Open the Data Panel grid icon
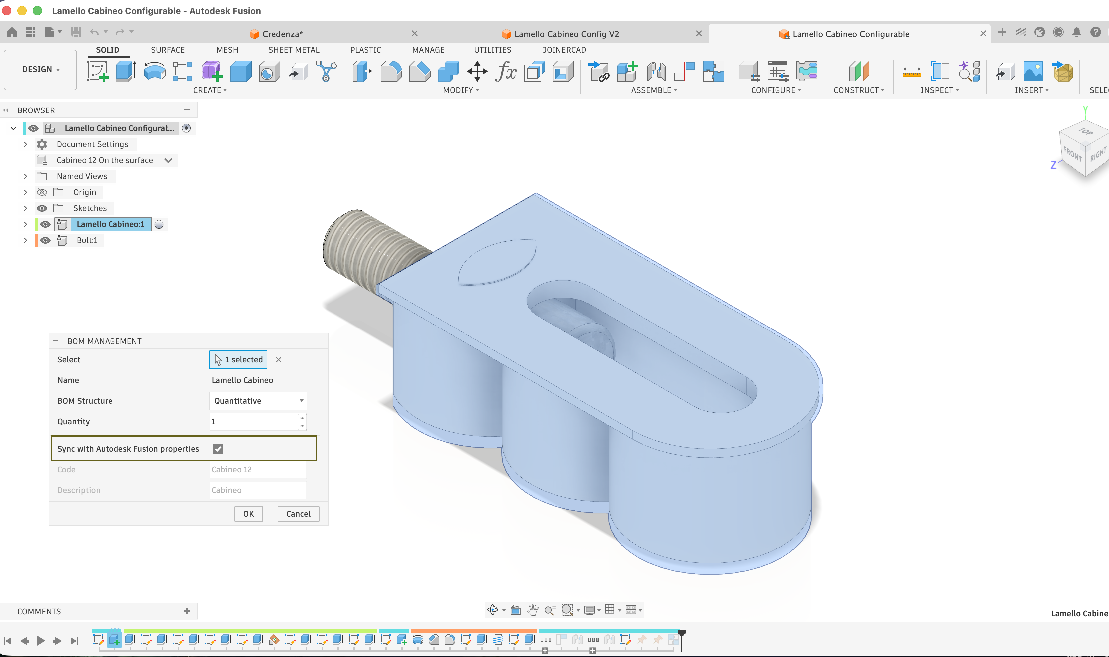The width and height of the screenshot is (1109, 657). [x=31, y=32]
